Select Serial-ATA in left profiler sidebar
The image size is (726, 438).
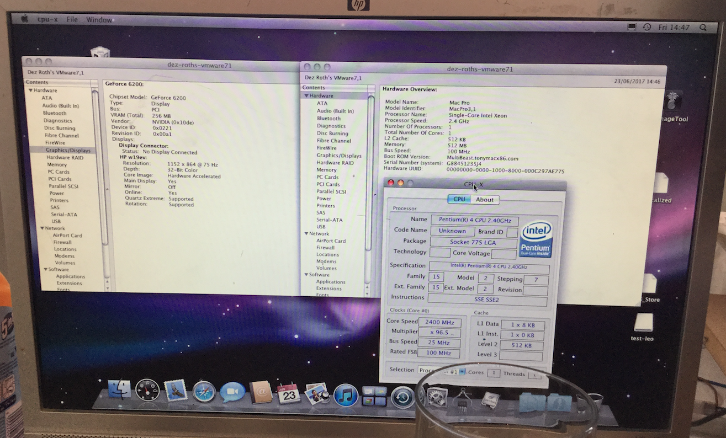63,214
